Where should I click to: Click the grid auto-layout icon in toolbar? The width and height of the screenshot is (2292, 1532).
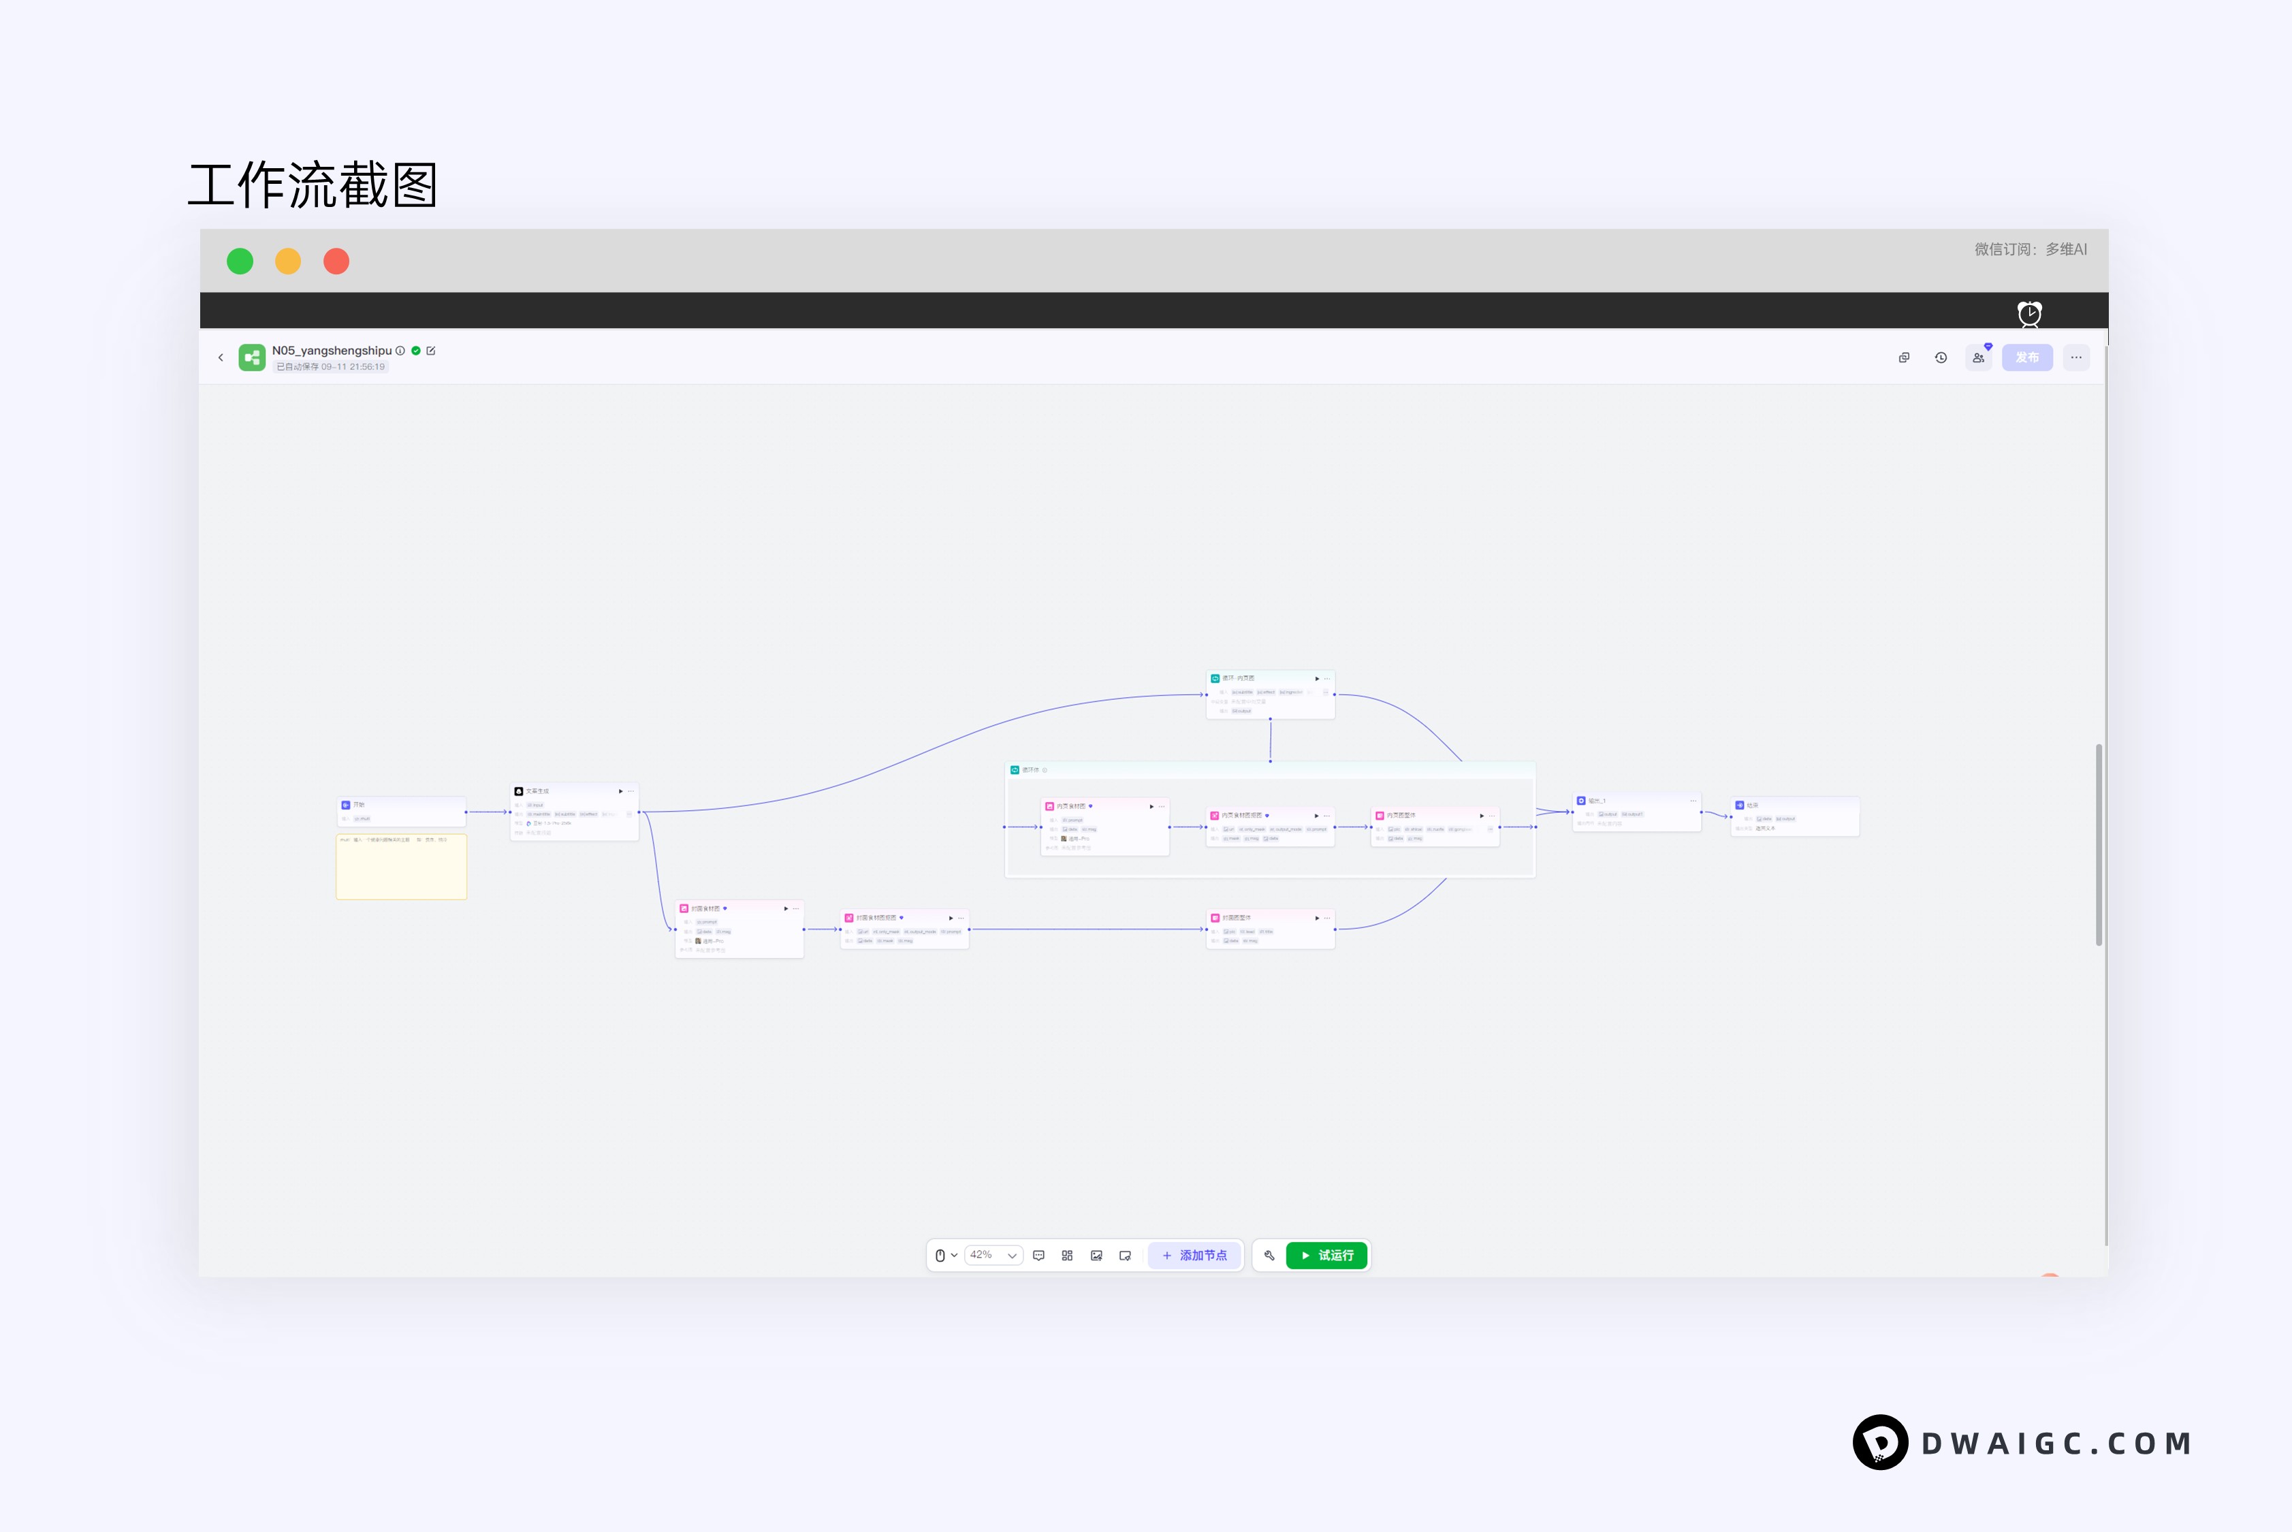click(x=1067, y=1256)
